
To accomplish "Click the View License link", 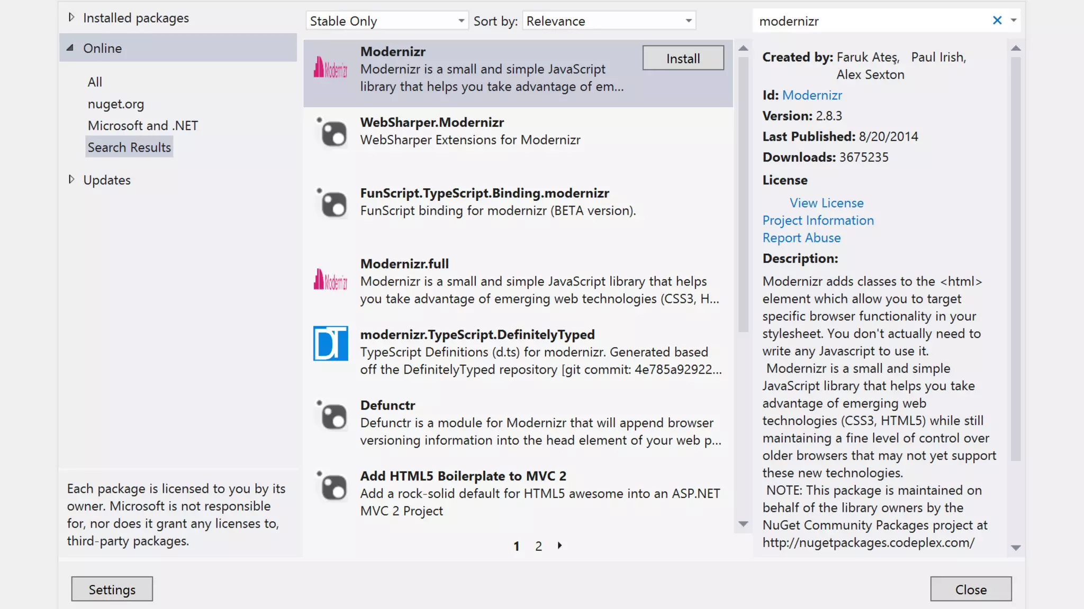I will tap(826, 203).
